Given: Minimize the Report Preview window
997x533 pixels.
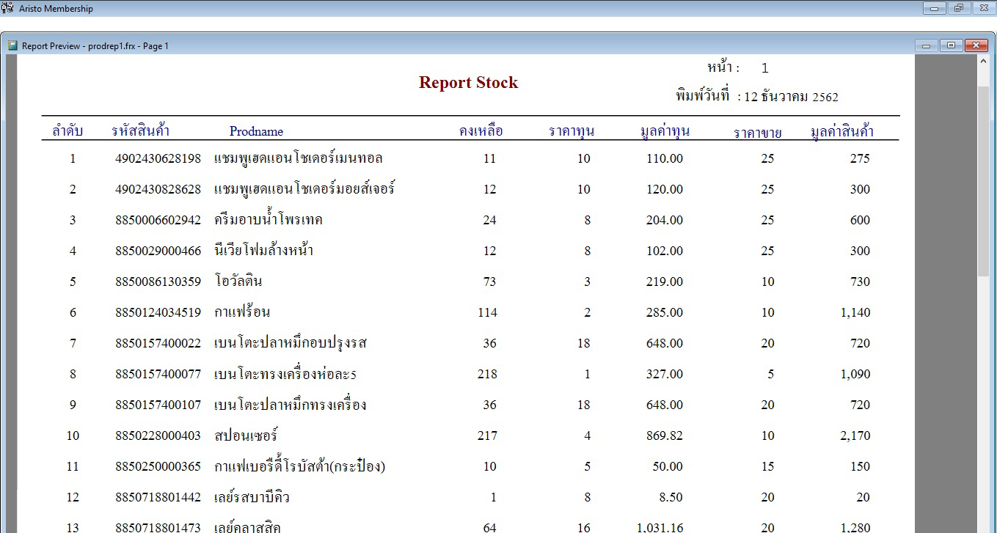Looking at the screenshot, I should (x=926, y=45).
